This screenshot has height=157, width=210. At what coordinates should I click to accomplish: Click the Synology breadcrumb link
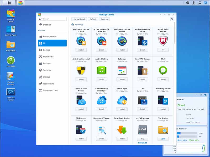tap(79, 24)
